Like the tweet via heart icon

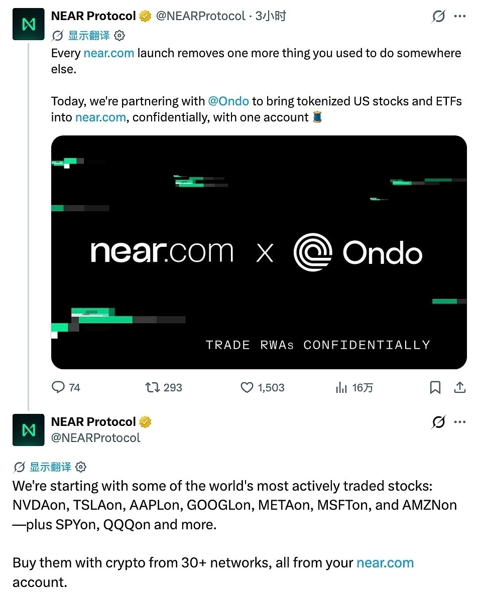coord(247,387)
